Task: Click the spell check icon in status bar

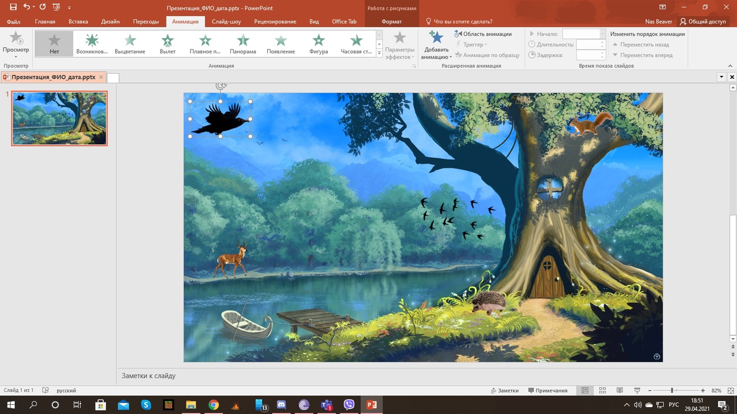Action: tap(46, 390)
